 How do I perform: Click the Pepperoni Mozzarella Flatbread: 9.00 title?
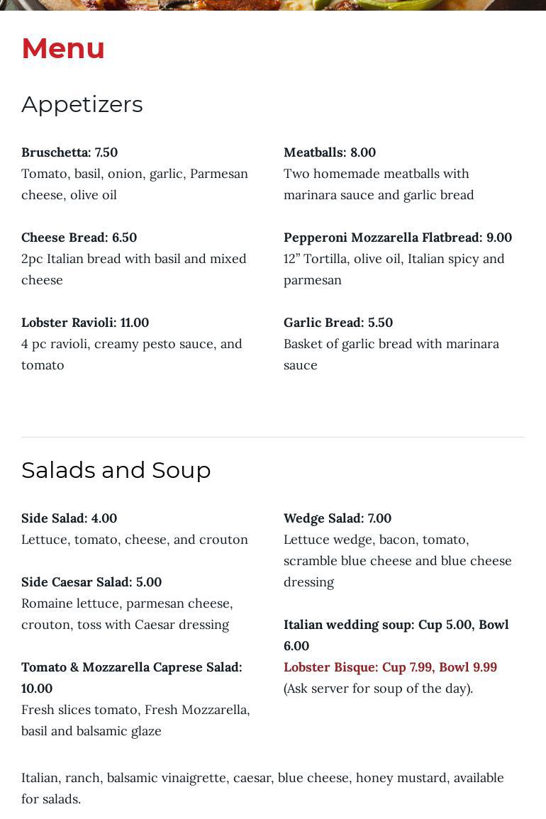pyautogui.click(x=397, y=238)
